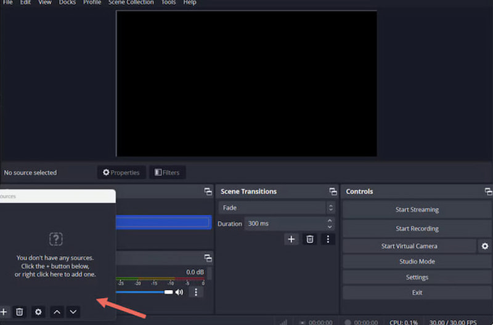
Task: Open the Docks menu
Action: click(x=67, y=2)
